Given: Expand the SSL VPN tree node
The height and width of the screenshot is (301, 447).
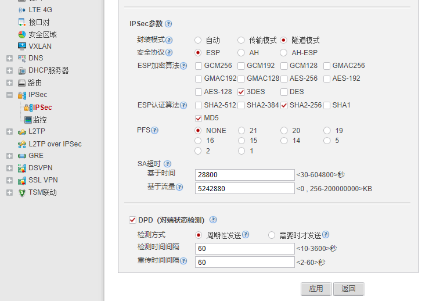Looking at the screenshot, I should (9, 180).
